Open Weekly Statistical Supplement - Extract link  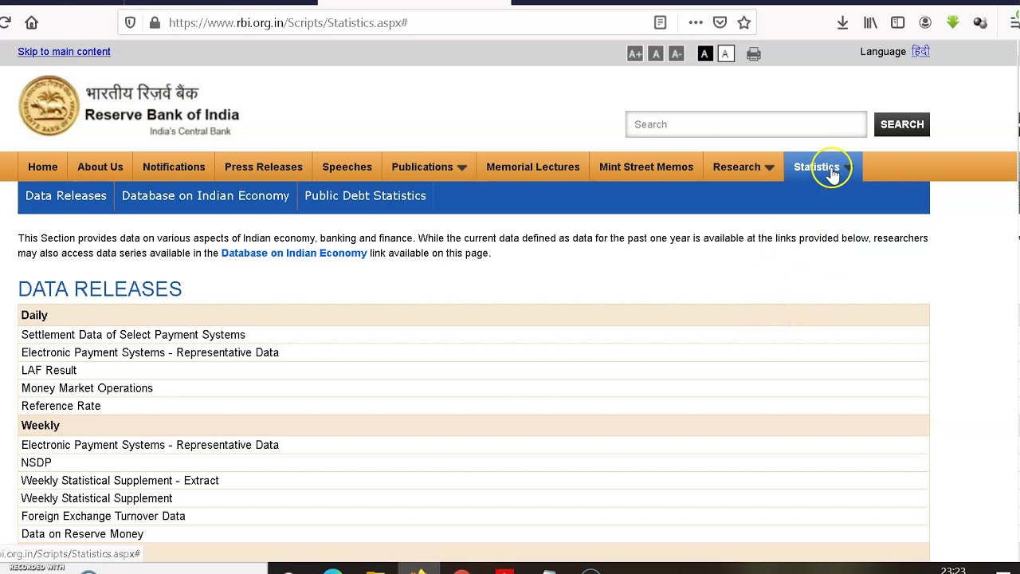pos(120,481)
